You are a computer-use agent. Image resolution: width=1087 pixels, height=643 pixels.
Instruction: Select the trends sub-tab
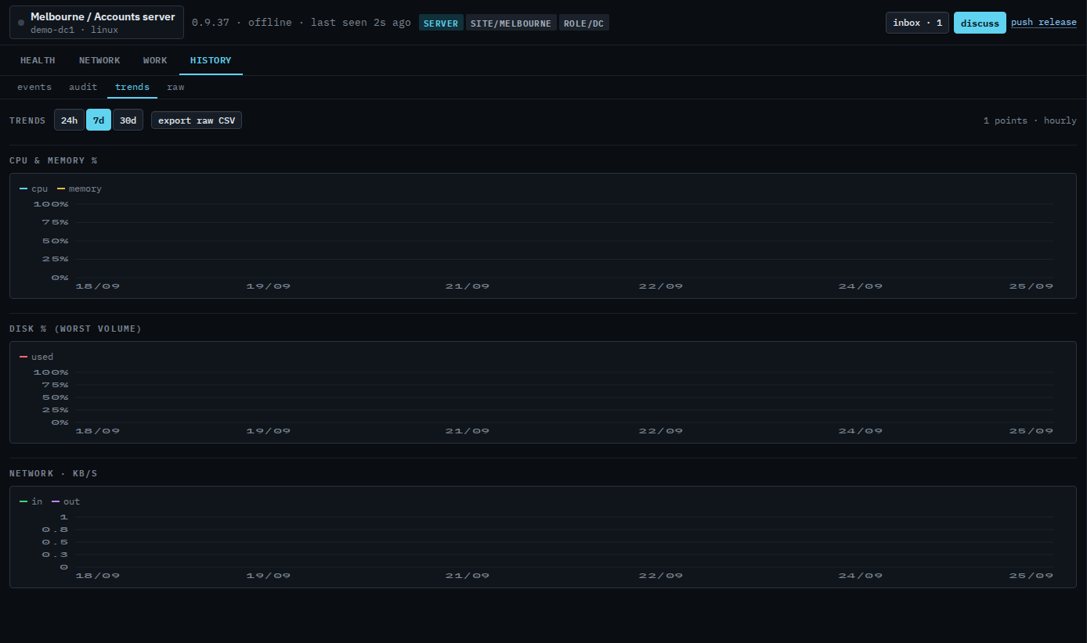(132, 87)
